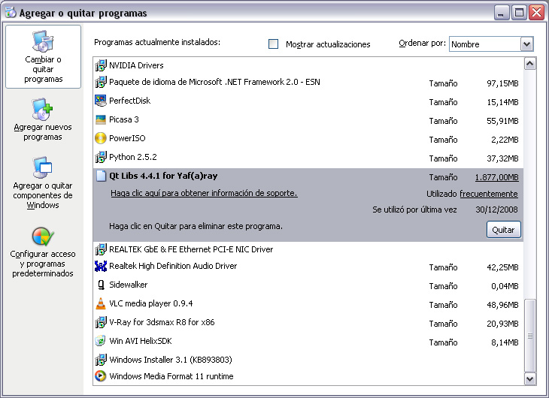This screenshot has height=398, width=549.
Task: Select the Realtek High Definition Audio icon
Action: tap(101, 267)
